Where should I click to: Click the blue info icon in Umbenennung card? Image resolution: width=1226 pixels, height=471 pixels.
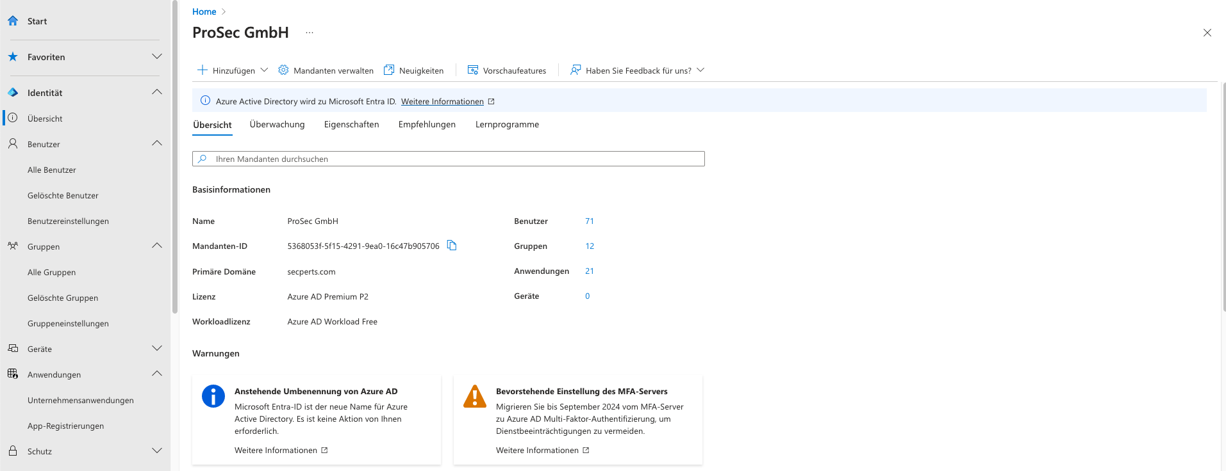pyautogui.click(x=213, y=396)
